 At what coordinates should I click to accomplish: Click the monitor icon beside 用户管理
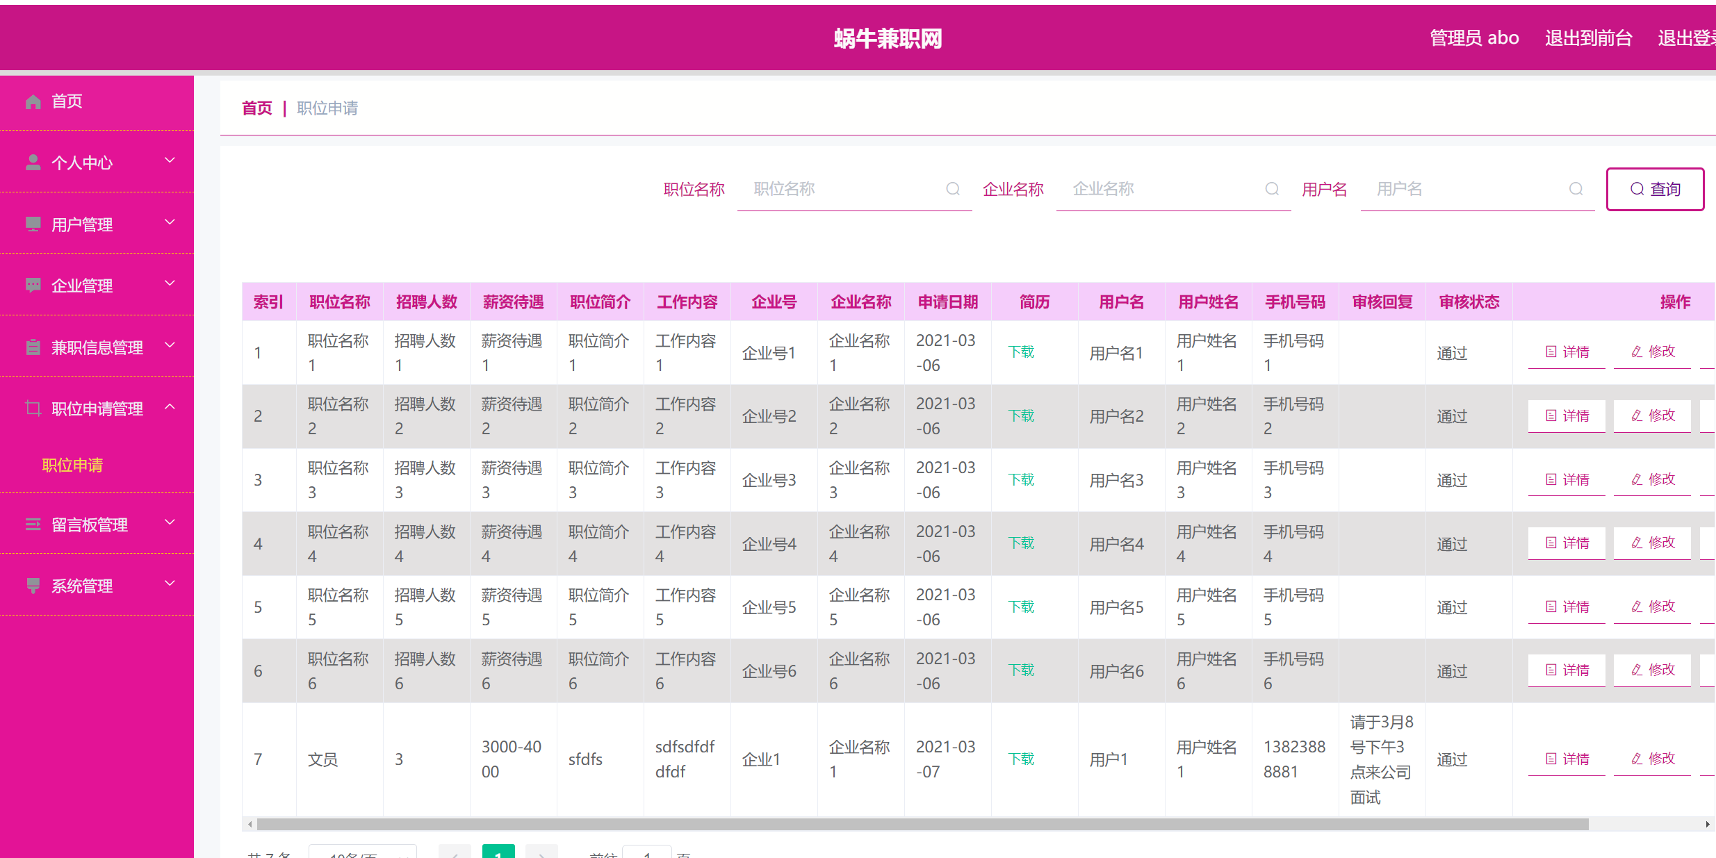click(x=33, y=224)
